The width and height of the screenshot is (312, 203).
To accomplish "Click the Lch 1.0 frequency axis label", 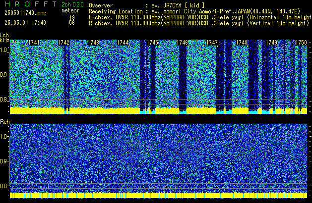I will point(4,50).
